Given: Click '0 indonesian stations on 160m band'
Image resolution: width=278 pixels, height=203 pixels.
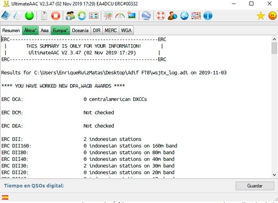Looking at the screenshot, I should [x=130, y=146].
